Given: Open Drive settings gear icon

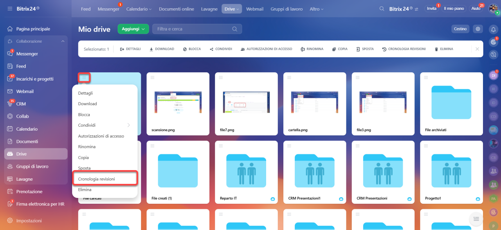Looking at the screenshot, I should [478, 29].
